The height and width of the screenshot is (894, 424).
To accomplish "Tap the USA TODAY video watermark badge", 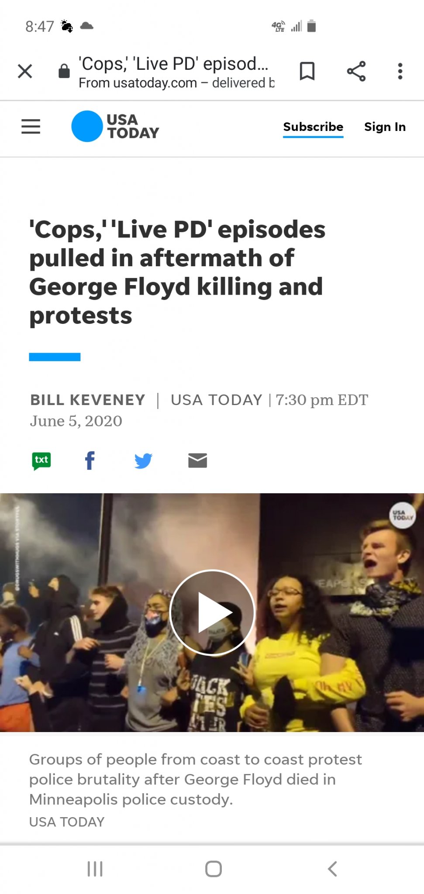I will [x=402, y=516].
